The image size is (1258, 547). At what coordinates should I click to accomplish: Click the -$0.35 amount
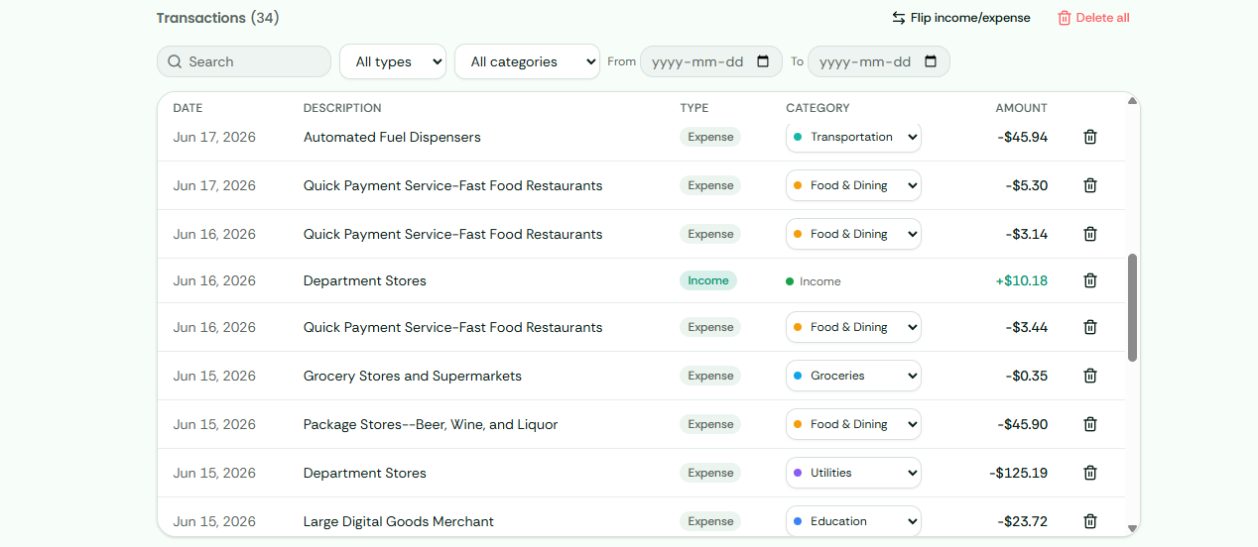coord(1026,376)
